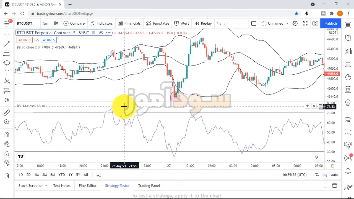Open the economic calendar panel

(x=348, y=90)
